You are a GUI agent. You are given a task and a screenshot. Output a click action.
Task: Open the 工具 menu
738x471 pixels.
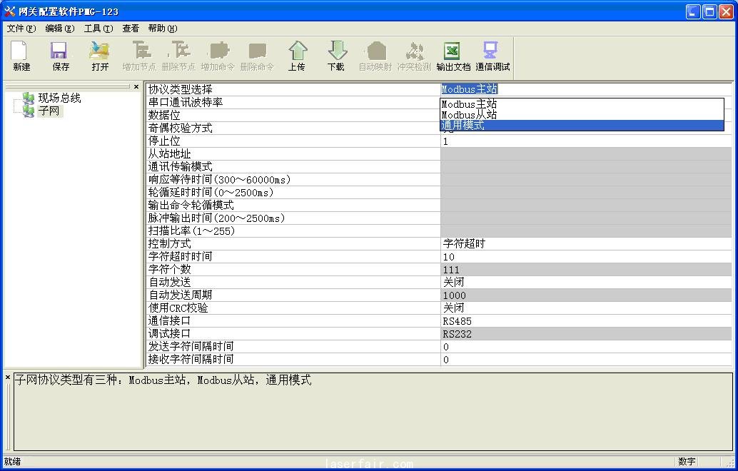pos(98,29)
